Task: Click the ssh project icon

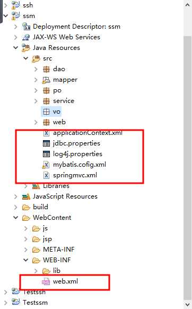Action: pyautogui.click(x=16, y=5)
